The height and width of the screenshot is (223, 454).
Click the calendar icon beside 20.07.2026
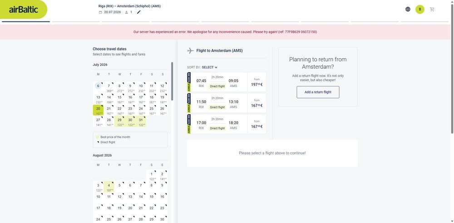tap(100, 12)
